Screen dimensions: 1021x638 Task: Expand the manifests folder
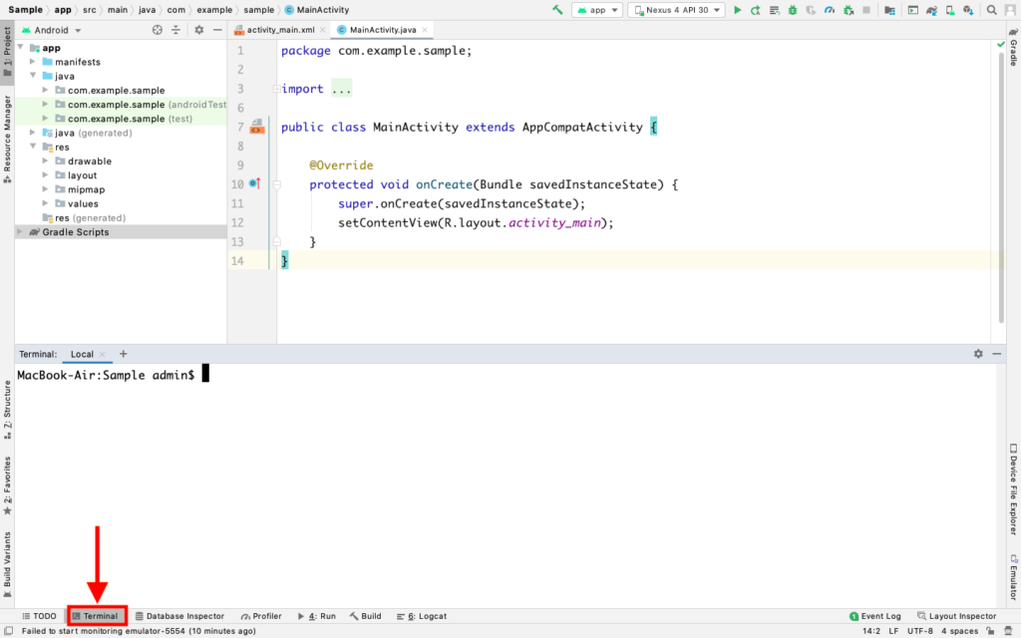[31, 61]
